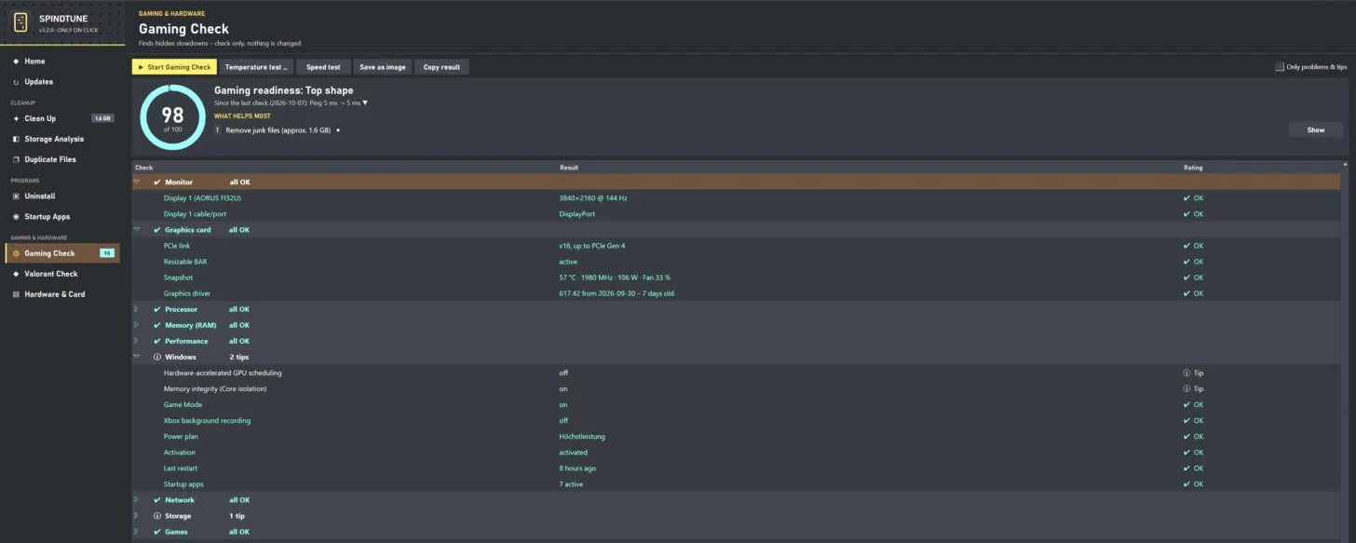Open the Valorant Check page

click(62, 274)
